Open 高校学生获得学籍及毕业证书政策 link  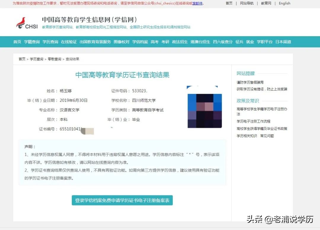262,129
